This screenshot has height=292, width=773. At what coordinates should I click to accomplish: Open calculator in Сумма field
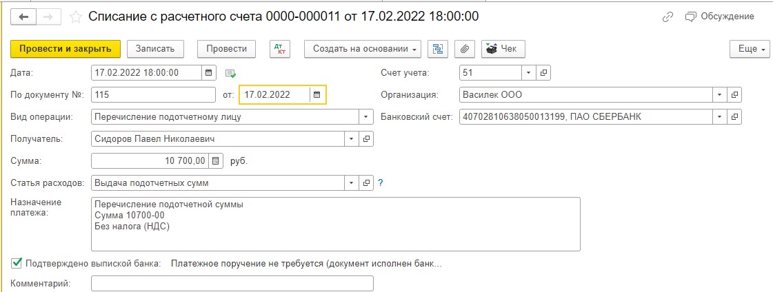click(216, 160)
